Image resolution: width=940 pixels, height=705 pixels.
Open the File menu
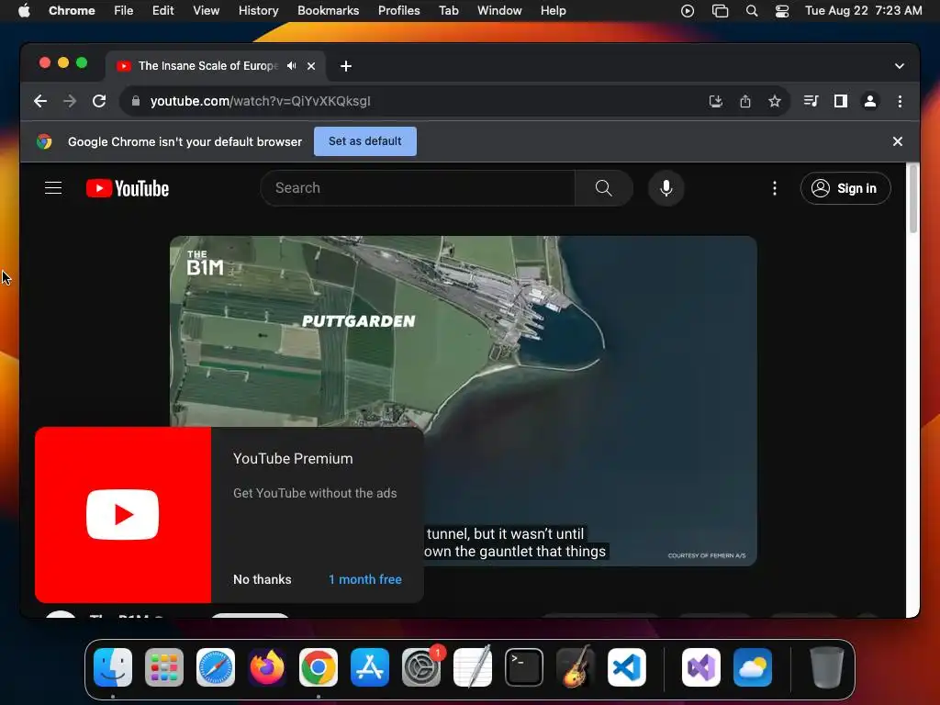click(x=124, y=11)
